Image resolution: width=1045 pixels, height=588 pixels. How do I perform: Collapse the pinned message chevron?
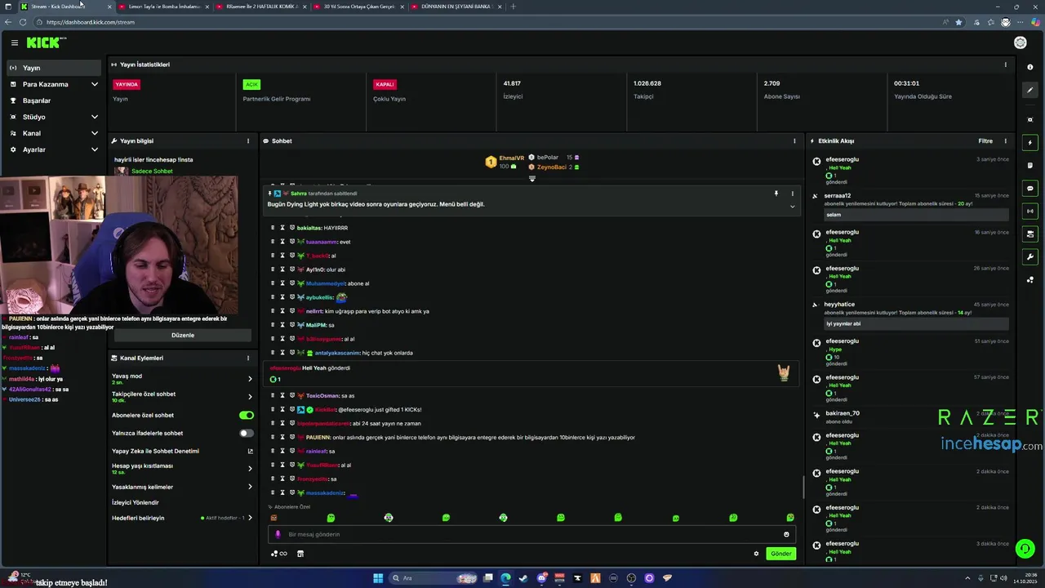tap(792, 207)
